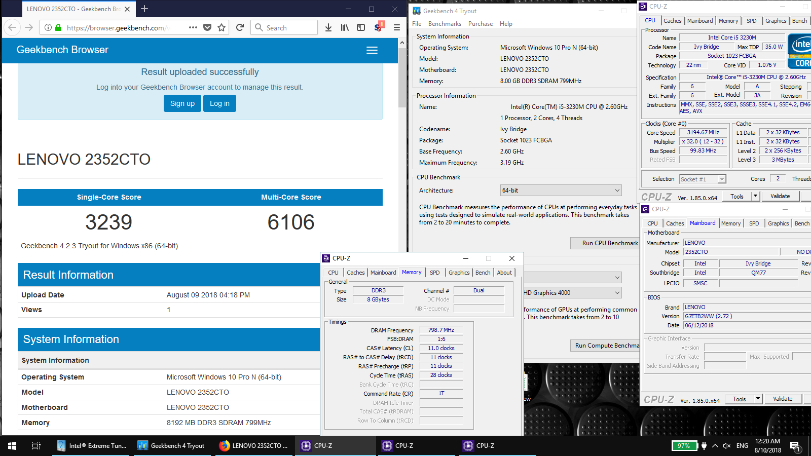Open site information icon in address bar
The width and height of the screenshot is (811, 456).
pos(48,27)
